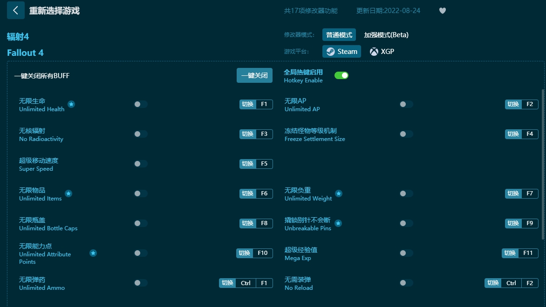The height and width of the screenshot is (307, 546).
Task: Click the star icon beside Unbreakable Pins
Action: [338, 223]
